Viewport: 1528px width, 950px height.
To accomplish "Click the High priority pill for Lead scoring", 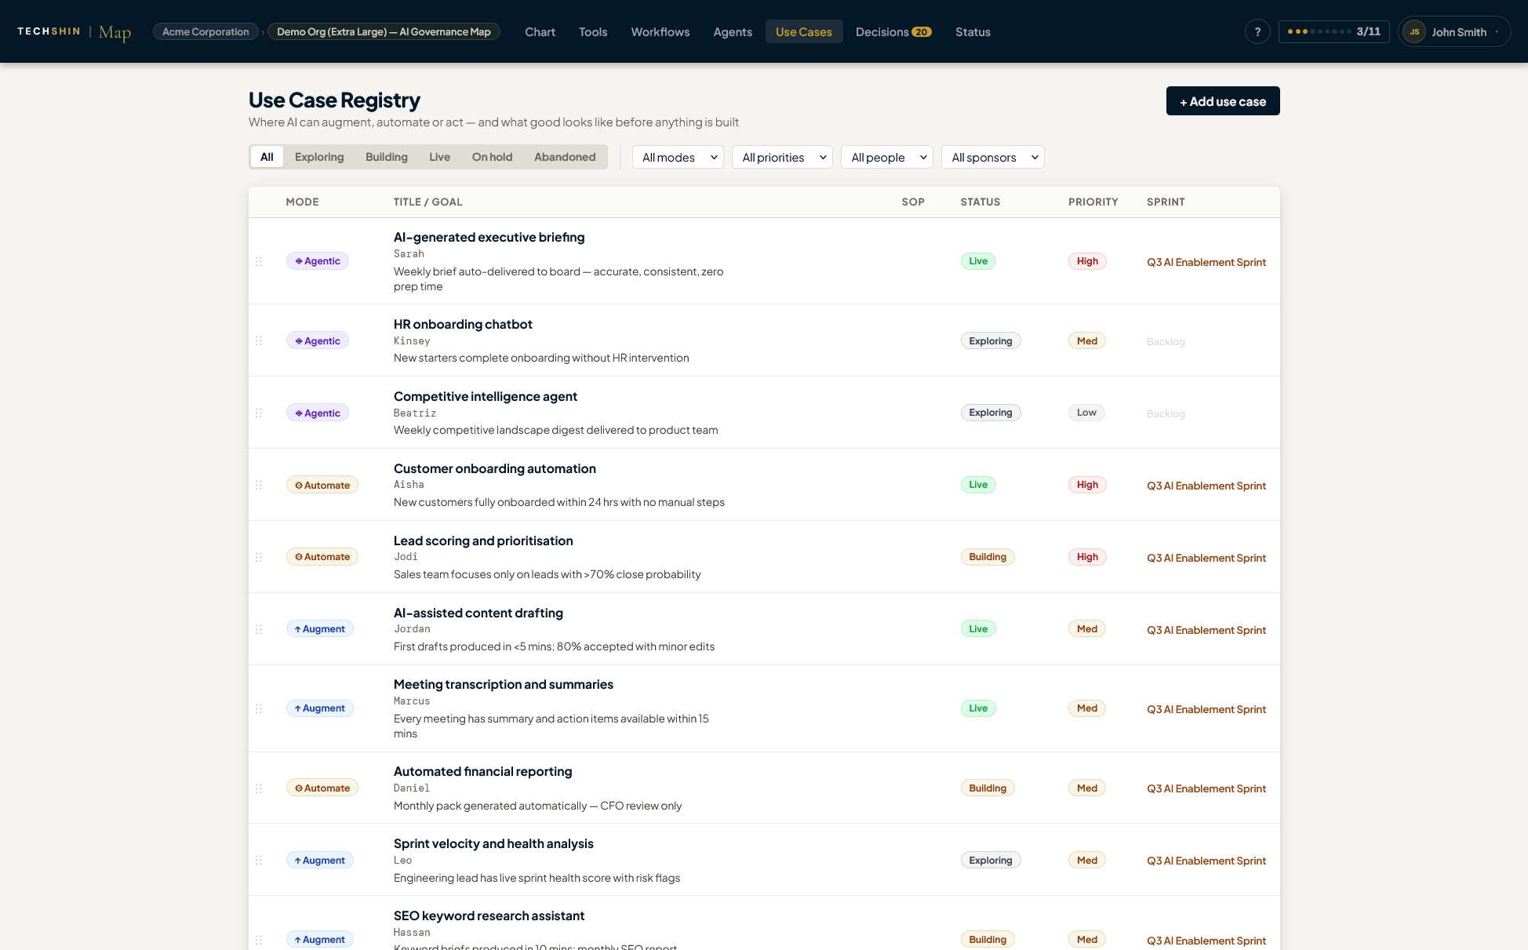I will coord(1087,557).
